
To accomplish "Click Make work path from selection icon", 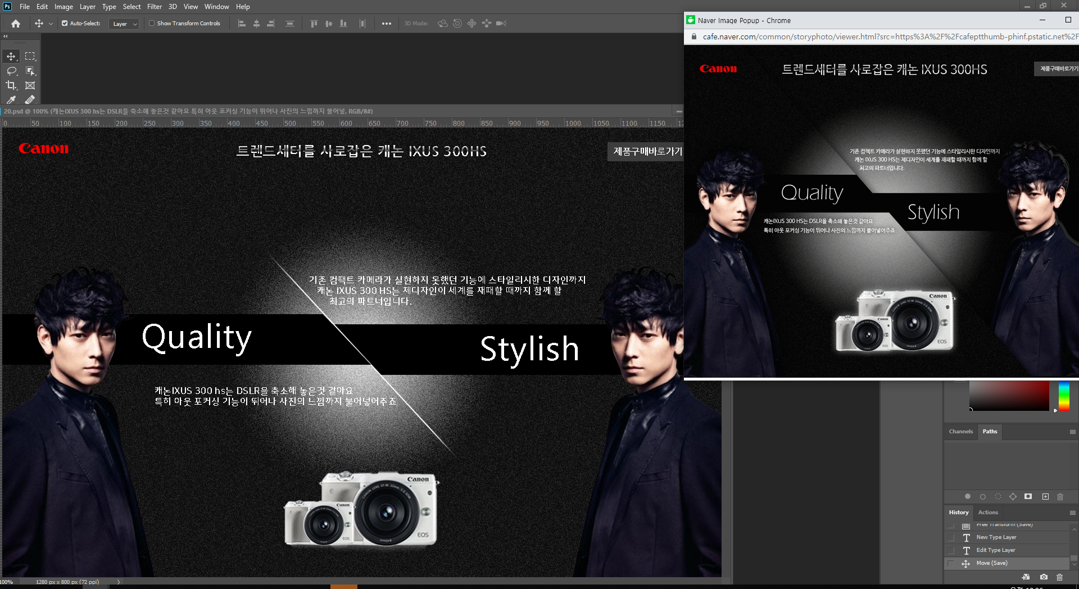I will pyautogui.click(x=1013, y=497).
